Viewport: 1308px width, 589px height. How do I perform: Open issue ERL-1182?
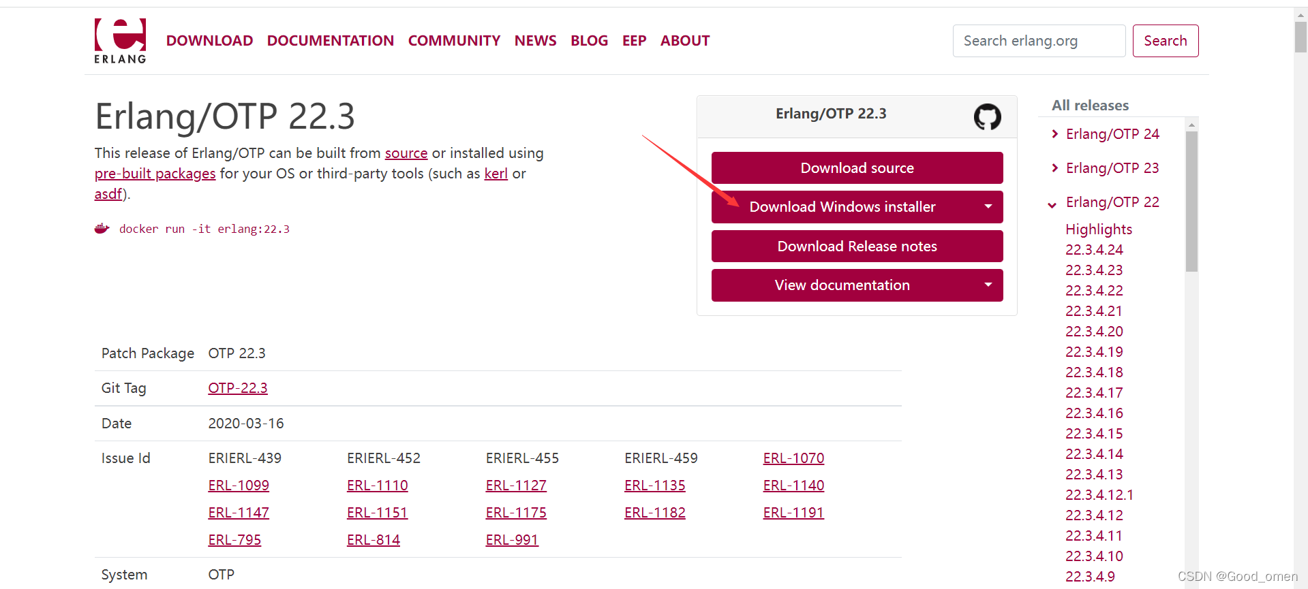point(654,513)
